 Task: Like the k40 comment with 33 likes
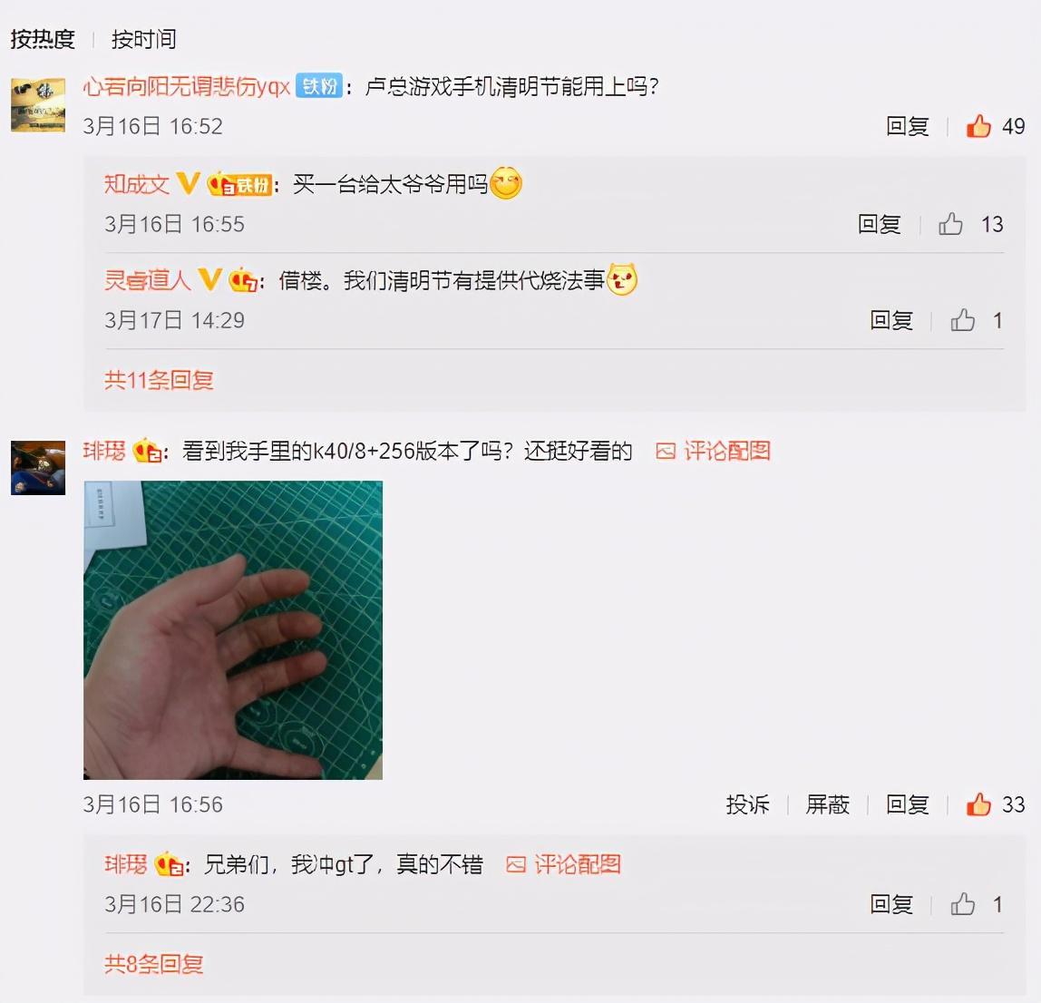(978, 803)
